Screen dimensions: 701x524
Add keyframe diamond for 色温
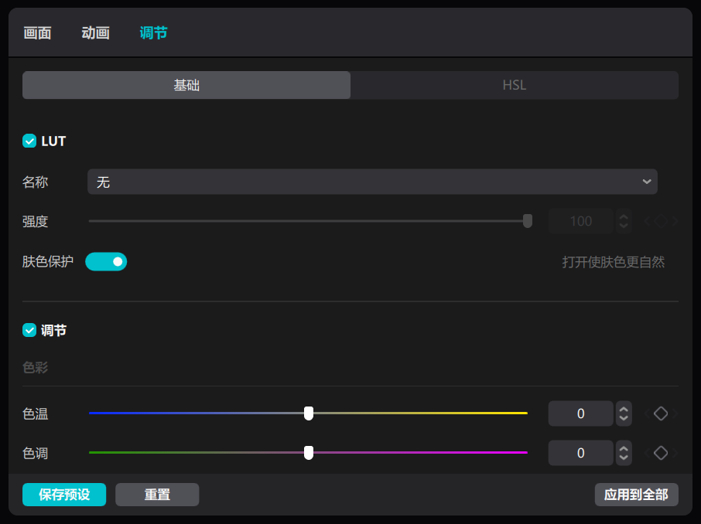point(660,413)
